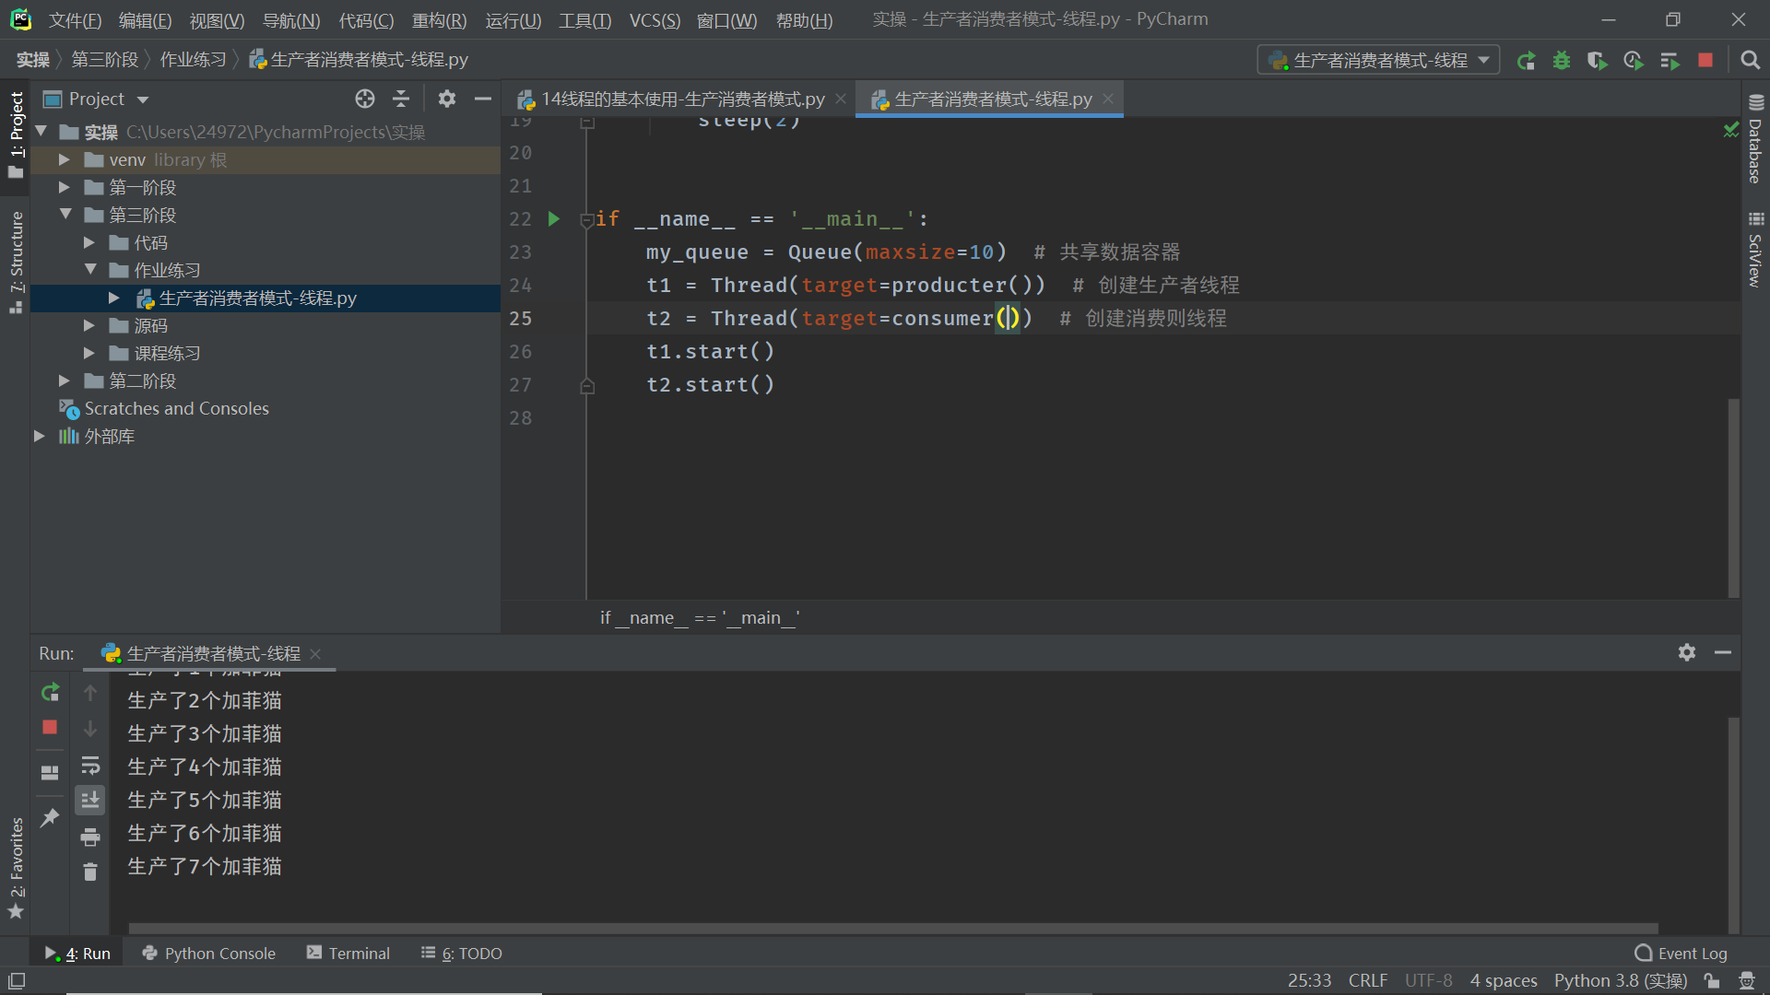Screen dimensions: 1770x995
Task: Toggle tool window bars at bottom-left corner
Action: point(17,981)
